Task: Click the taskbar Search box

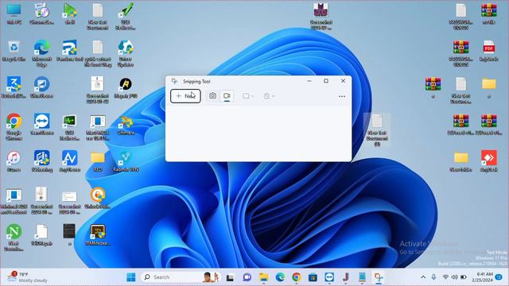Action: pos(181,277)
